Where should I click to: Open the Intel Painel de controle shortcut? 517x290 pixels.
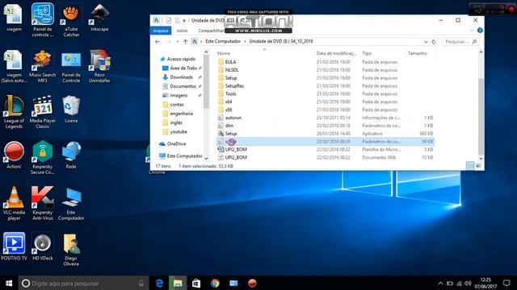[43, 20]
